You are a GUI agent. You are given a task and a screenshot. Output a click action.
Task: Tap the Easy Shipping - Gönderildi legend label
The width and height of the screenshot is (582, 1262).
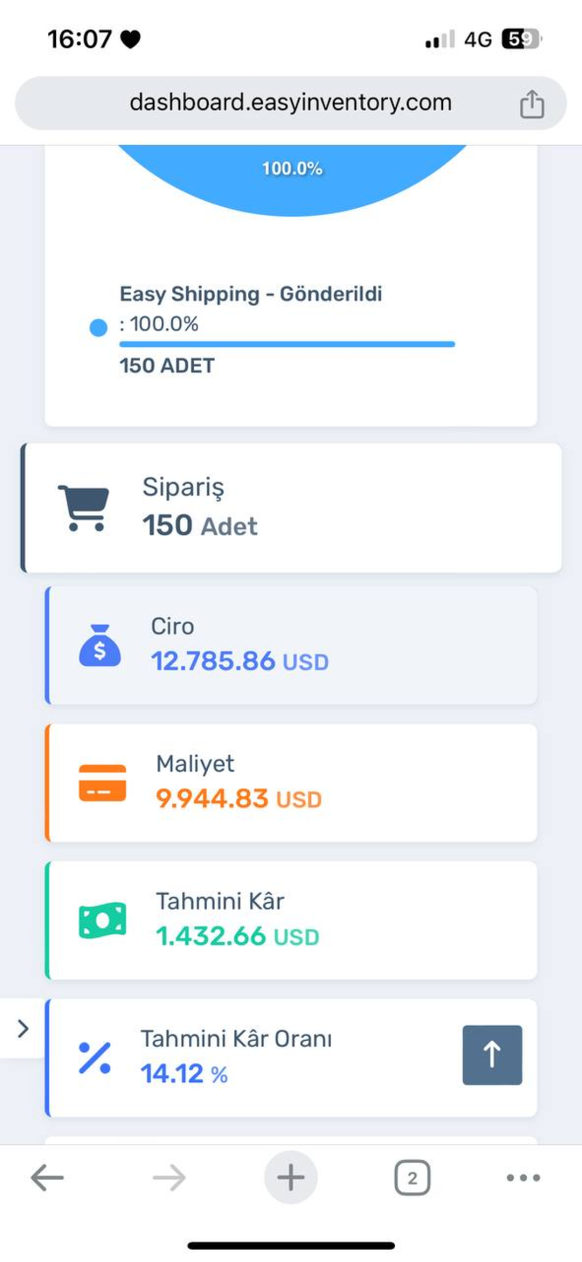(251, 294)
